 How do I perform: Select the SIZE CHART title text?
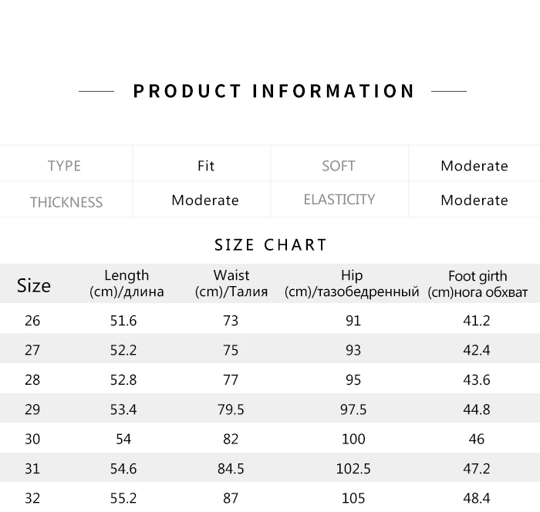click(270, 244)
